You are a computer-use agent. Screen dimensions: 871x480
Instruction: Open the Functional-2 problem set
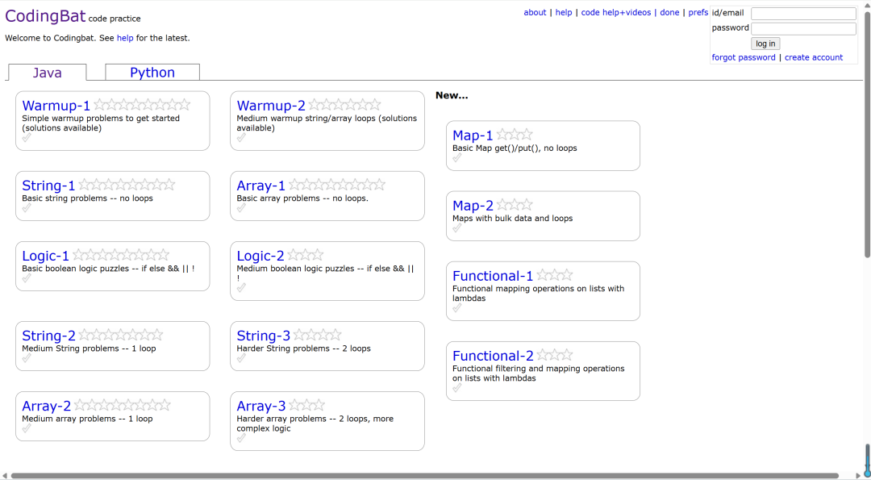[494, 356]
